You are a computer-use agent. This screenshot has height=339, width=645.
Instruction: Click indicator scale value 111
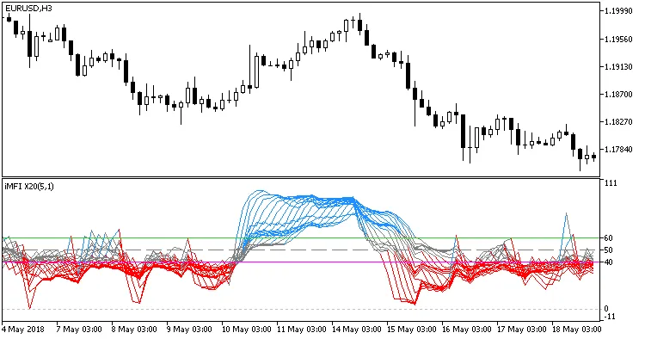[x=611, y=183]
